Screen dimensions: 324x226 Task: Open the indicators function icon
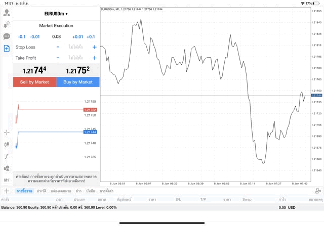(7, 156)
